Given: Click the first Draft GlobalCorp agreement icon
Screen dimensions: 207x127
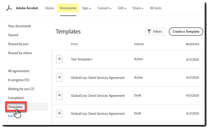Looking at the screenshot, I should tap(59, 96).
